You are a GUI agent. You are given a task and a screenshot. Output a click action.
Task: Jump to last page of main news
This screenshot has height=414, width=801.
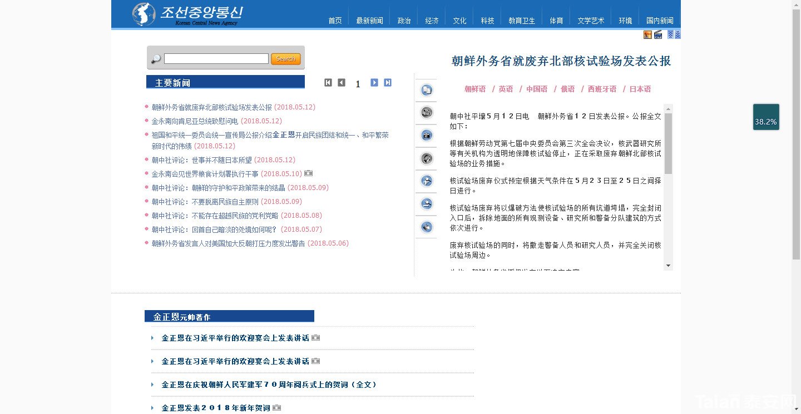pos(388,82)
